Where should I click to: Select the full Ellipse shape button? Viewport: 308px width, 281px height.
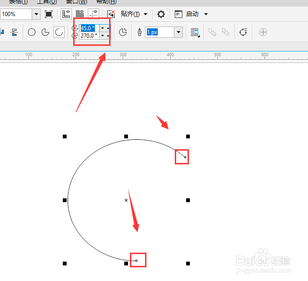[x=32, y=32]
